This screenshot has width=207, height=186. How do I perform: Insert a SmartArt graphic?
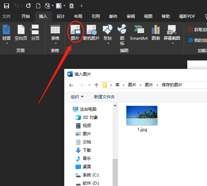[139, 32]
